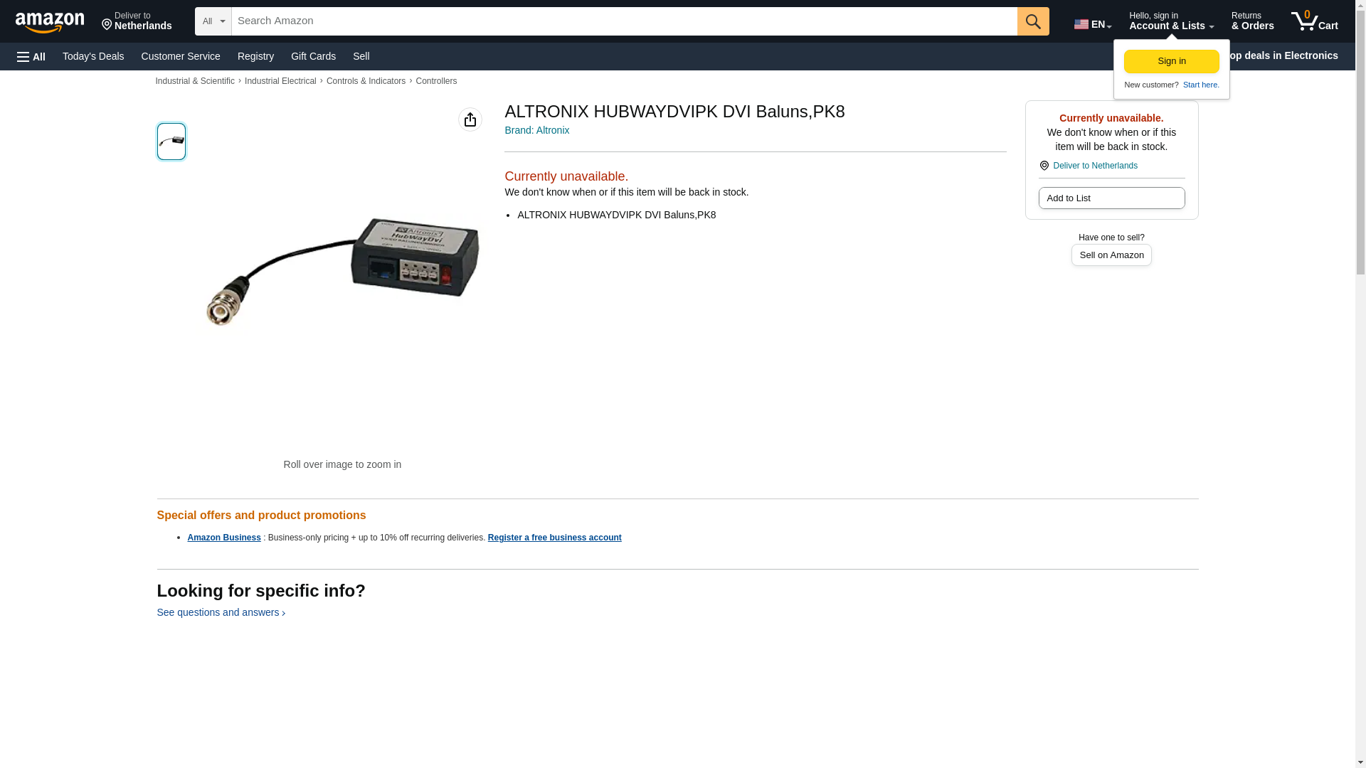Open the All hamburger menu
Screen dimensions: 1366x768
pyautogui.click(x=31, y=56)
